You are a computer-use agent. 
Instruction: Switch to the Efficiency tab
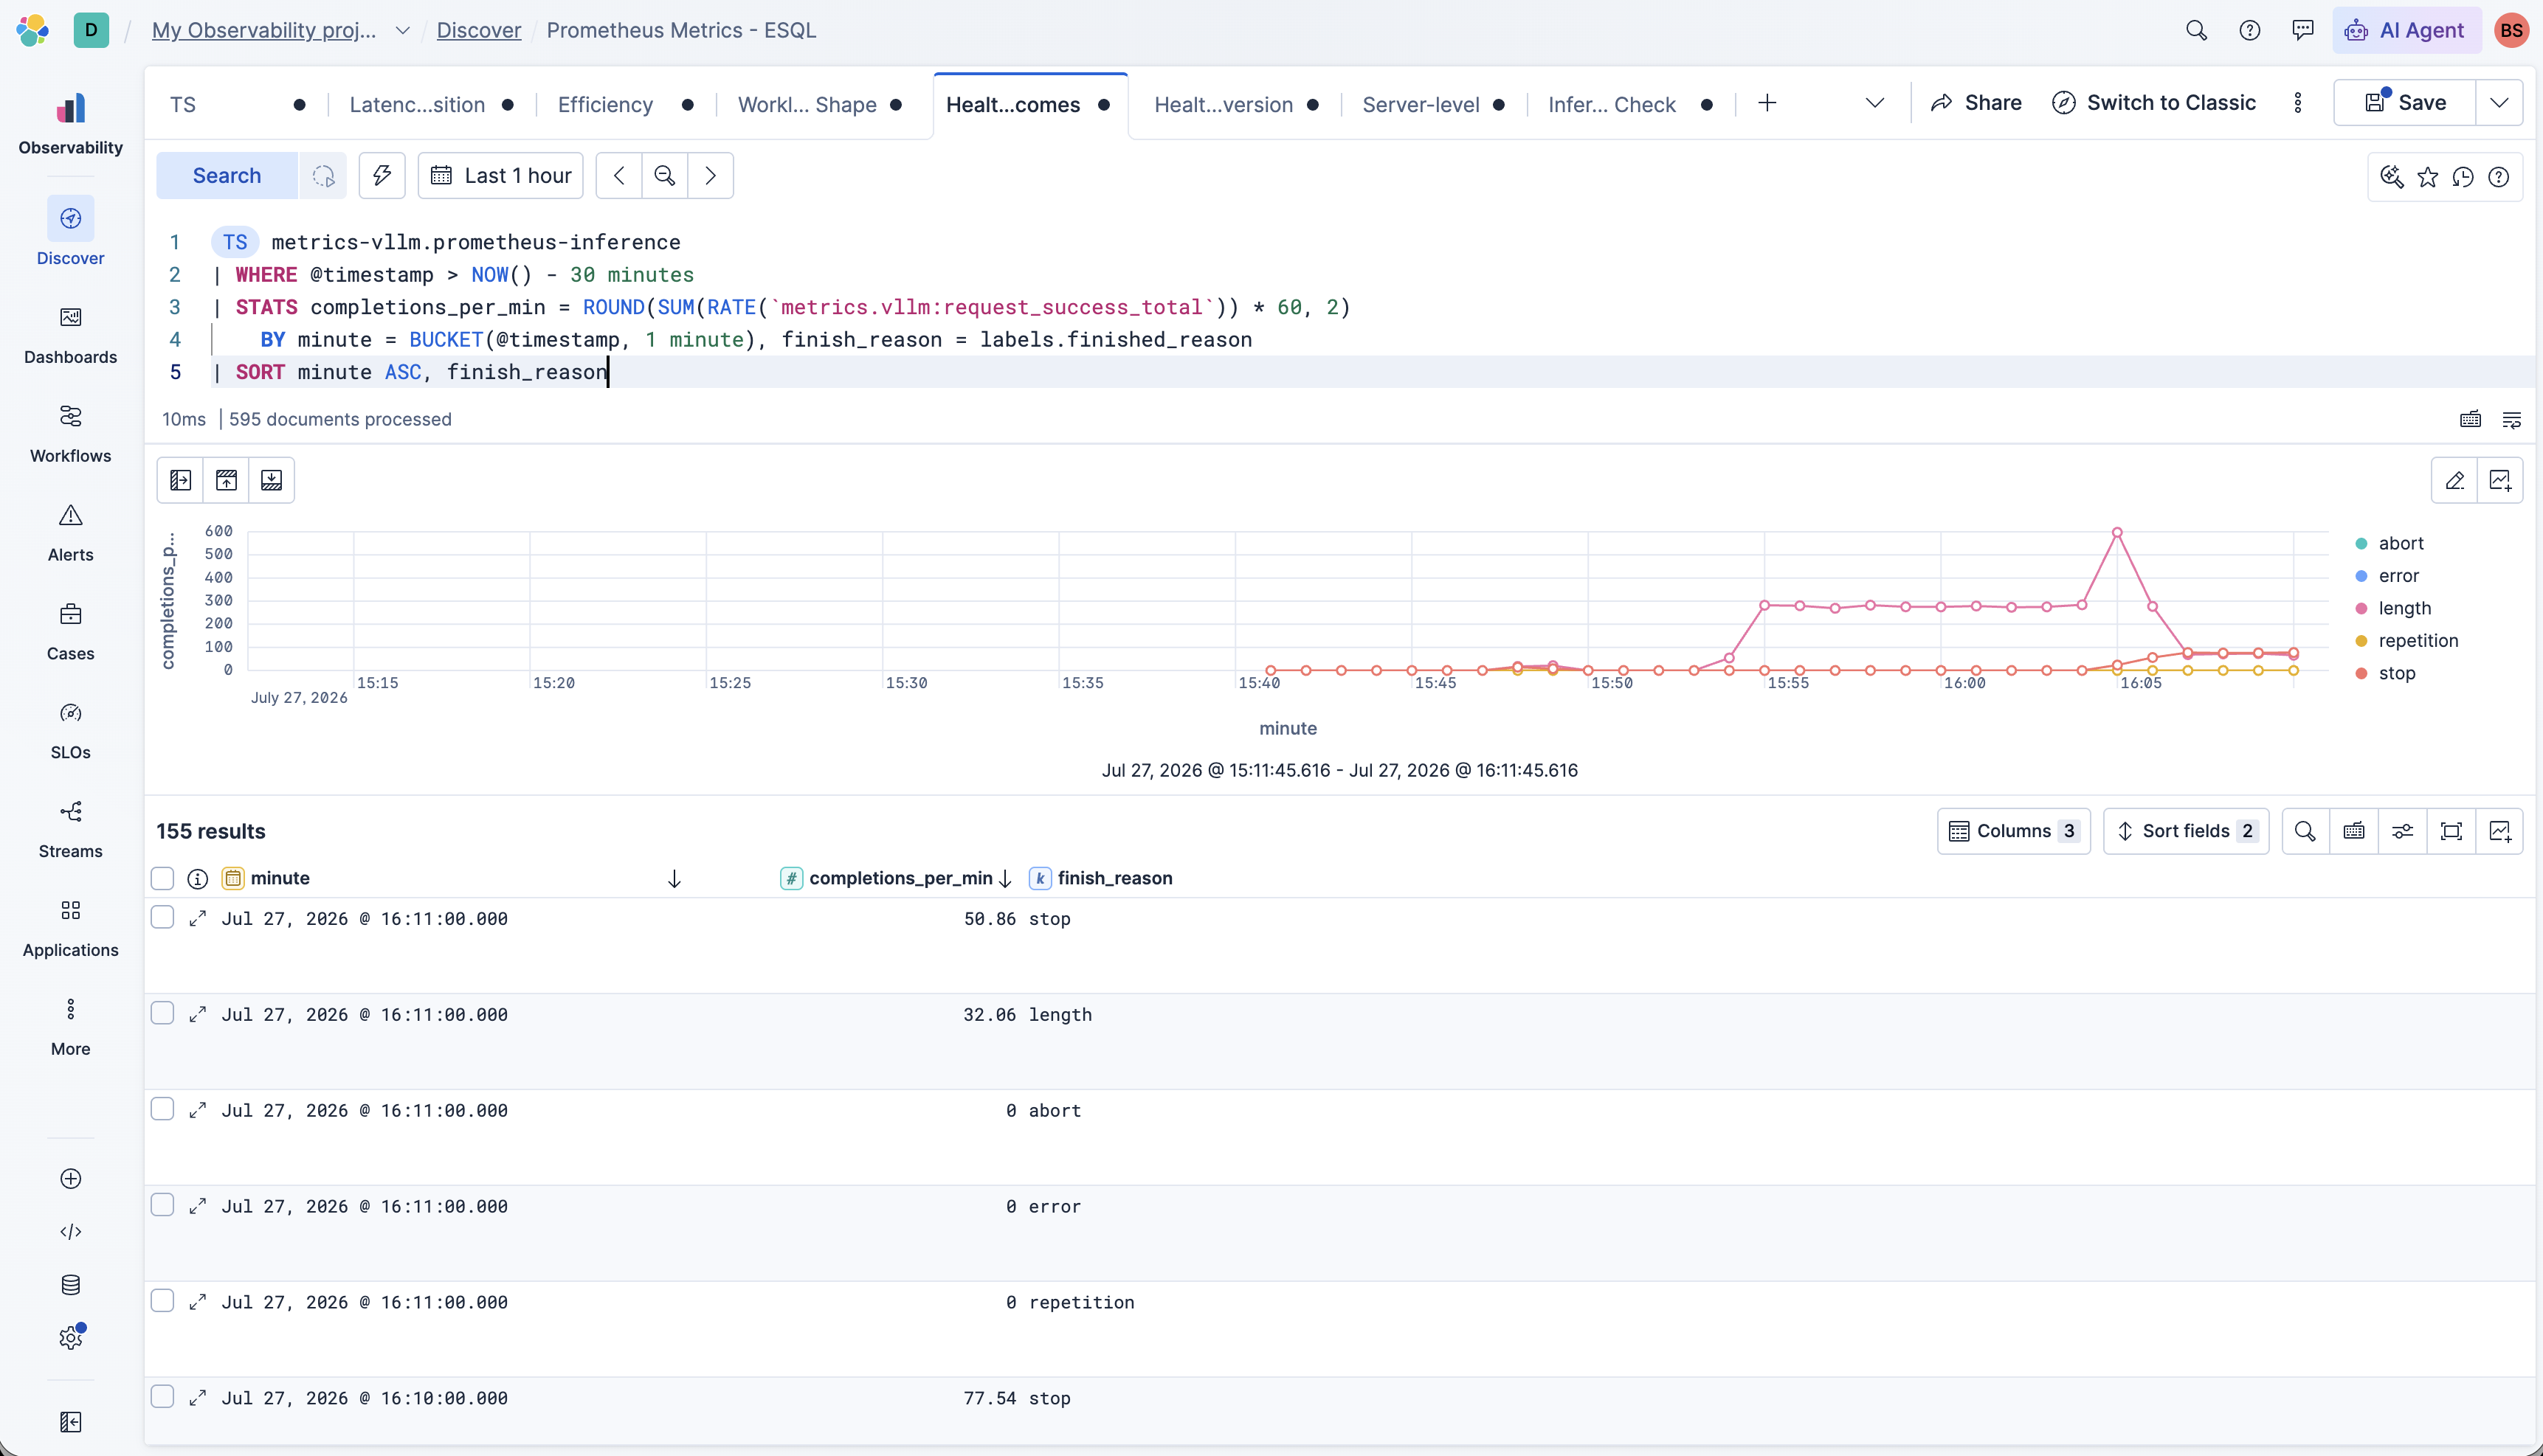[x=605, y=105]
